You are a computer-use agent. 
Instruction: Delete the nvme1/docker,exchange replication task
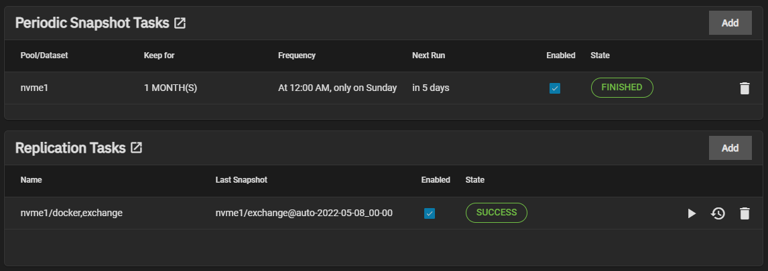click(745, 213)
